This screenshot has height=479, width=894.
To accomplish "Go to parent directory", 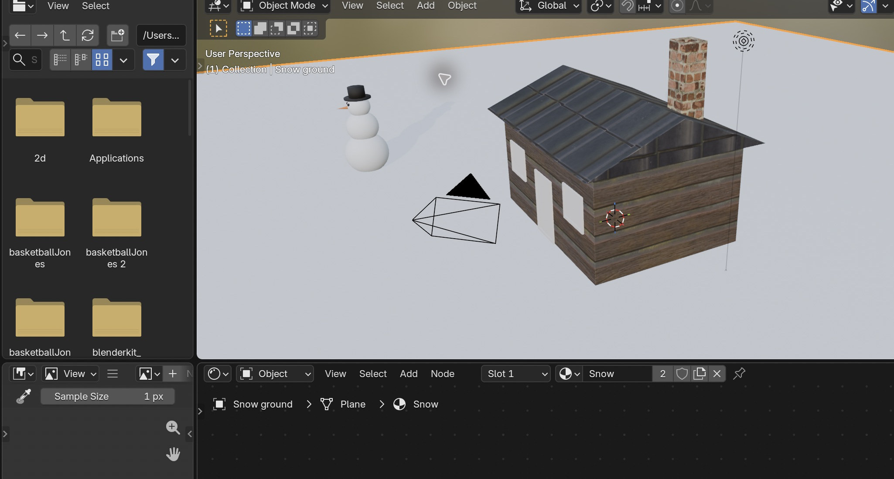I will click(x=65, y=35).
